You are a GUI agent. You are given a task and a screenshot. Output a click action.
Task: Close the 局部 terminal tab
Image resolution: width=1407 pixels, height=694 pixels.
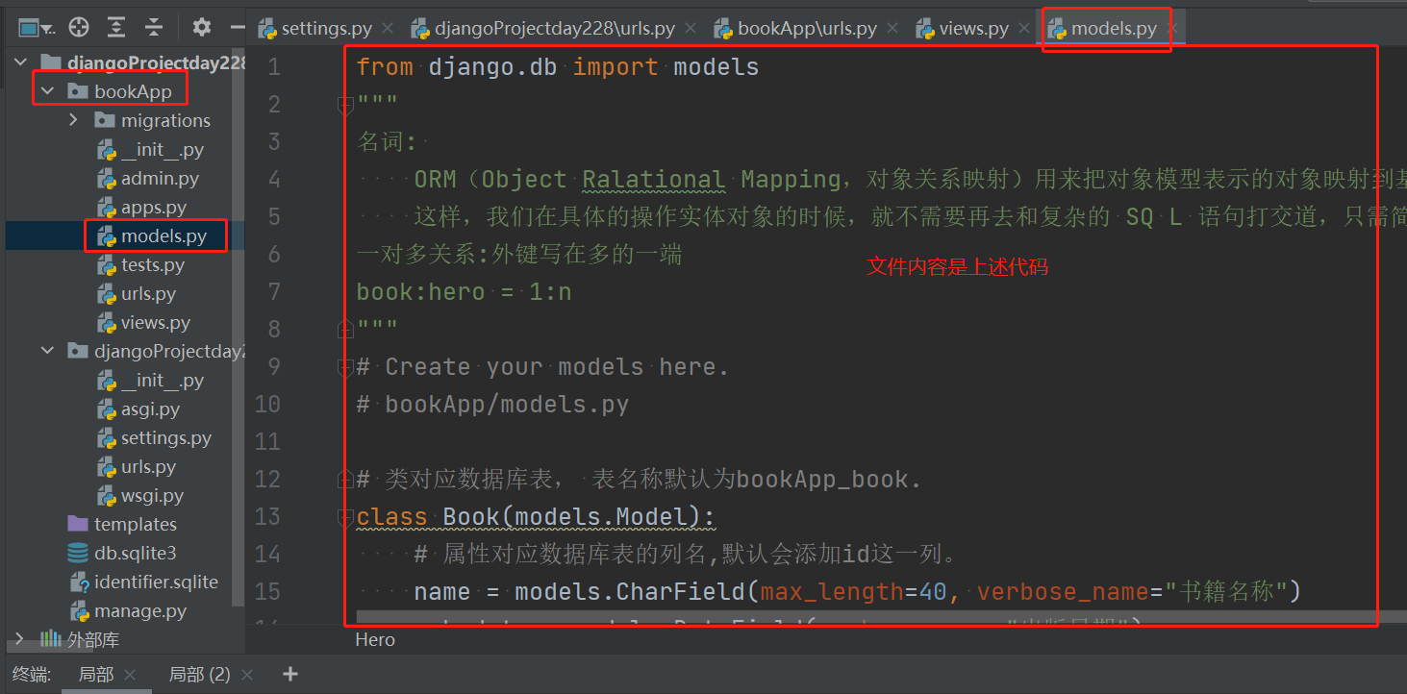click(131, 675)
